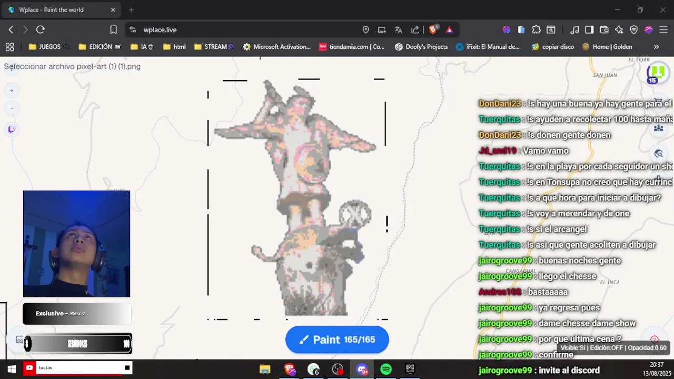Click the location permission pin icon
This screenshot has width=674, height=379.
click(366, 30)
